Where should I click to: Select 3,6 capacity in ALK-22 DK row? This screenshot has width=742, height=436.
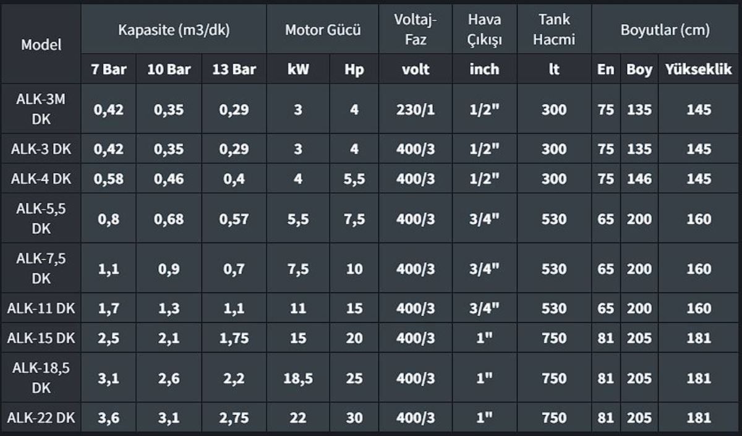[x=109, y=419]
